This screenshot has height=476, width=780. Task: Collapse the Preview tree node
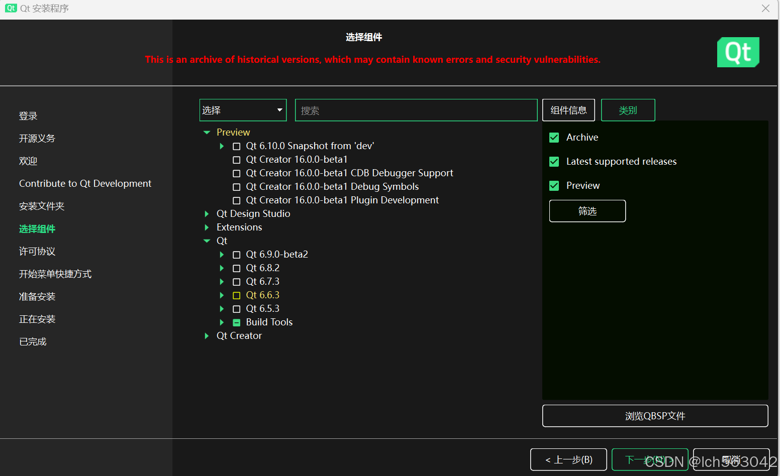tap(207, 133)
